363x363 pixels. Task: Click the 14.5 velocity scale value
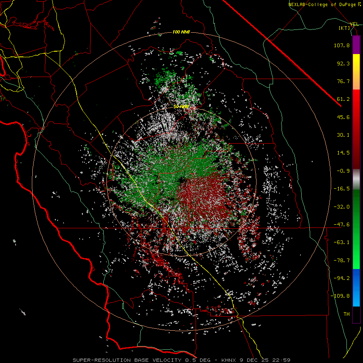click(343, 153)
